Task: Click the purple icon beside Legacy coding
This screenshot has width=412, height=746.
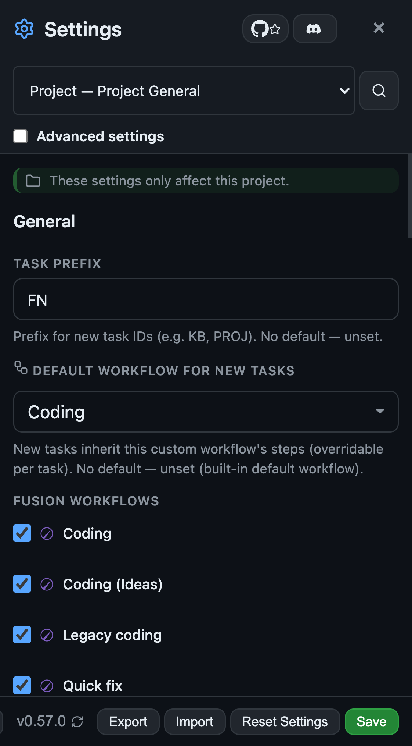Action: [47, 635]
